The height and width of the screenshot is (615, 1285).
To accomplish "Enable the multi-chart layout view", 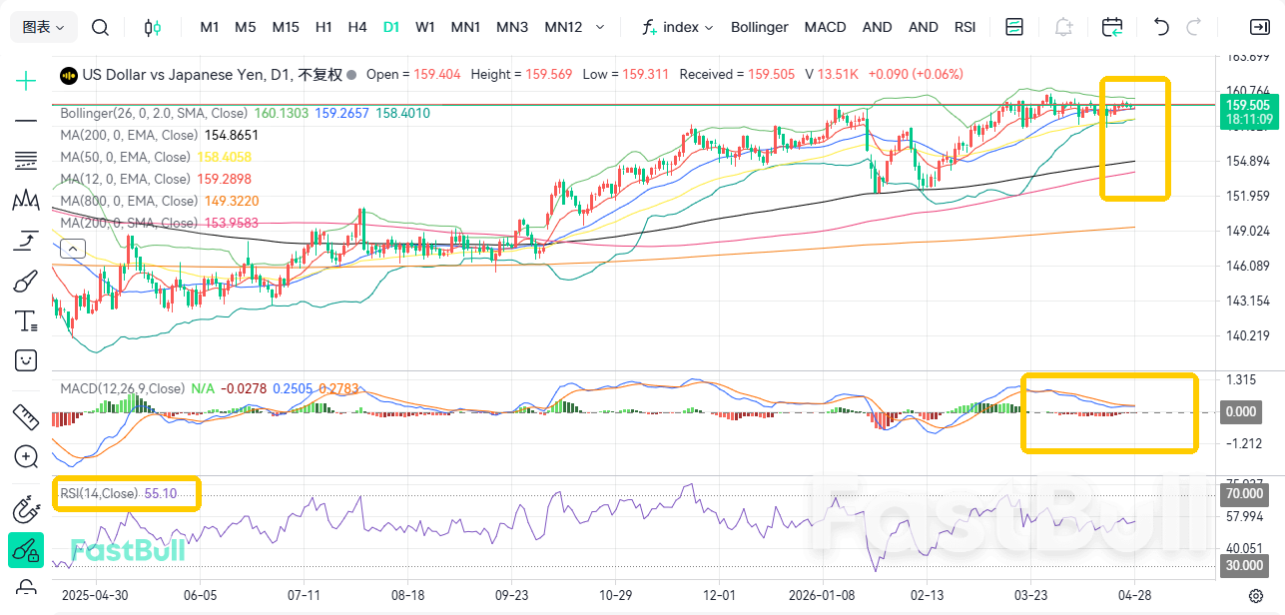I will coord(1013,28).
